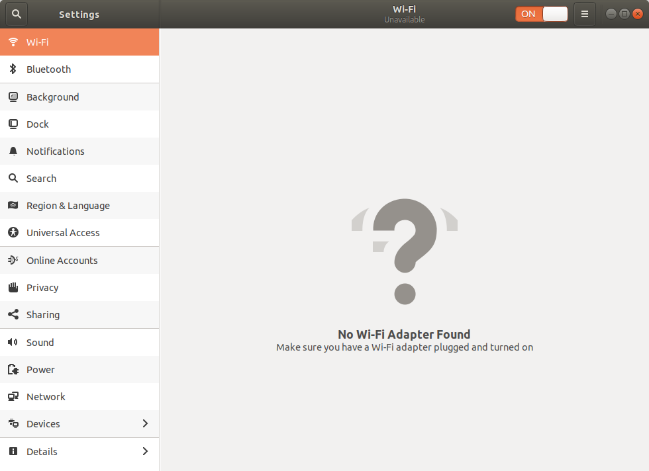
Task: Click the Sharing icon
Action: (13, 314)
